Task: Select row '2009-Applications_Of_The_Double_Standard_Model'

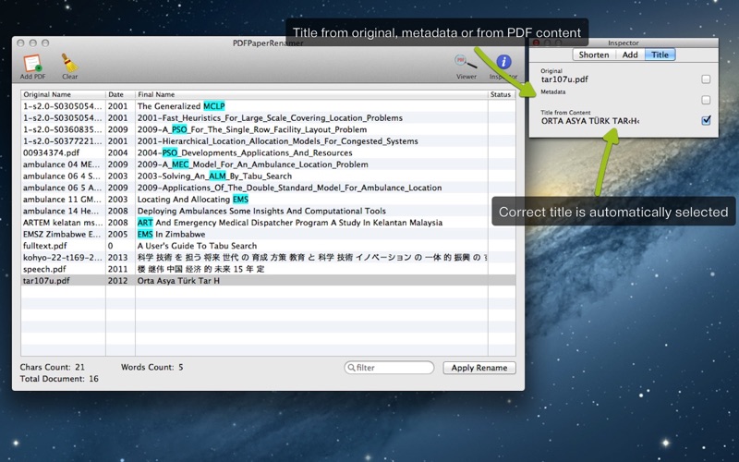Action: pyautogui.click(x=268, y=188)
